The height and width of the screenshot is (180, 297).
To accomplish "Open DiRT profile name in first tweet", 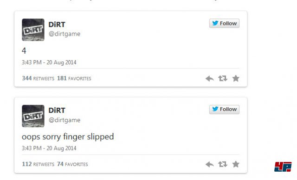I will [57, 25].
